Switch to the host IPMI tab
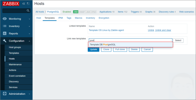 click(61, 18)
